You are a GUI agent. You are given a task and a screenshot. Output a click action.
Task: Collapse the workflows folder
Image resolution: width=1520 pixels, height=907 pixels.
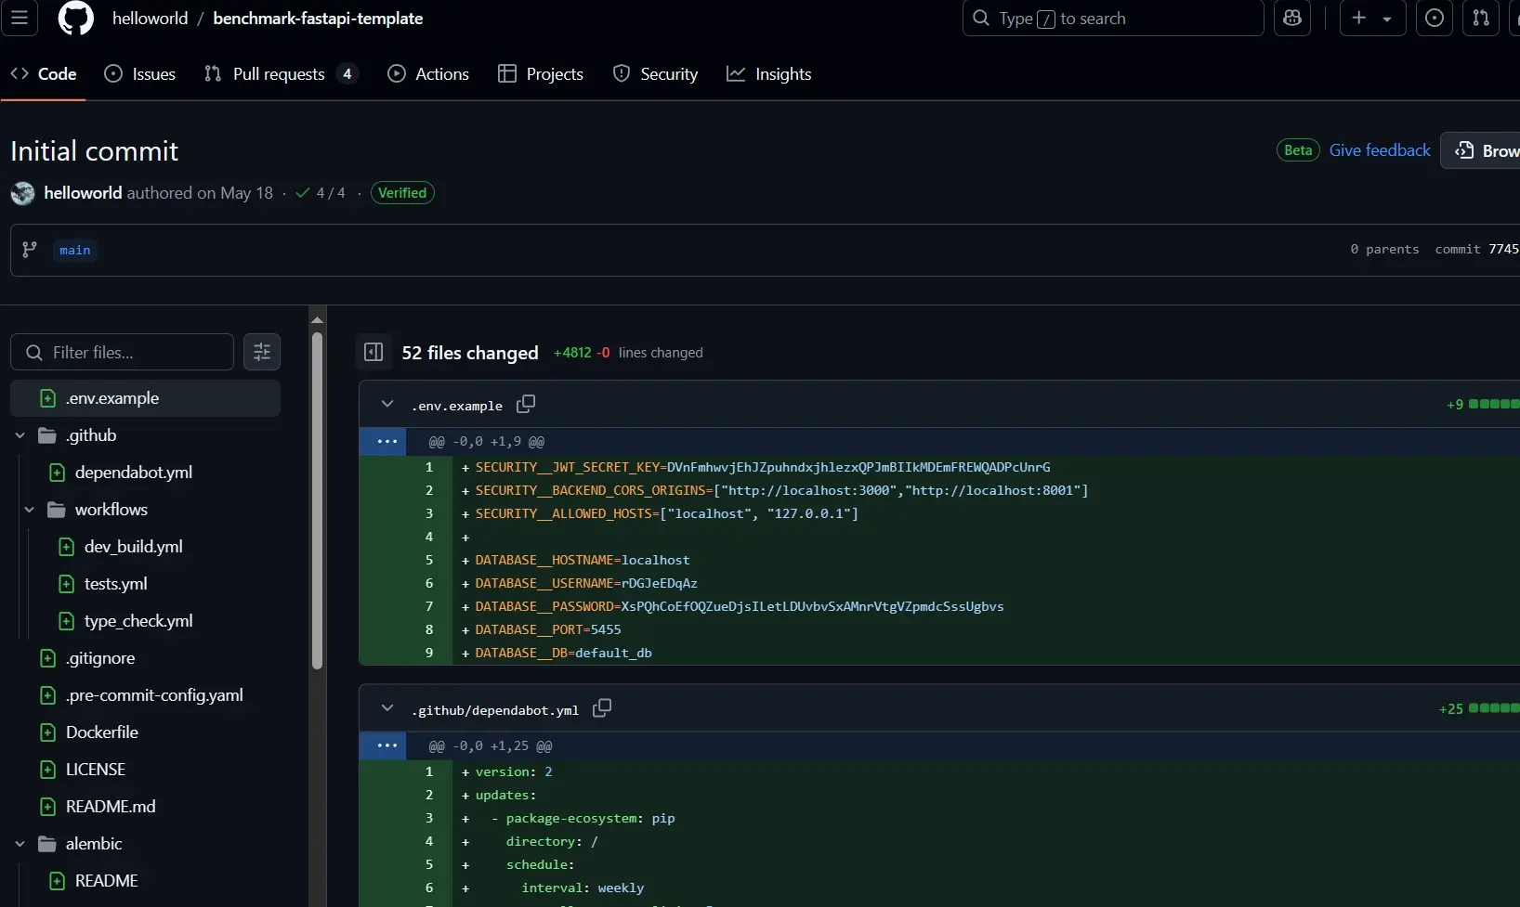click(x=30, y=510)
